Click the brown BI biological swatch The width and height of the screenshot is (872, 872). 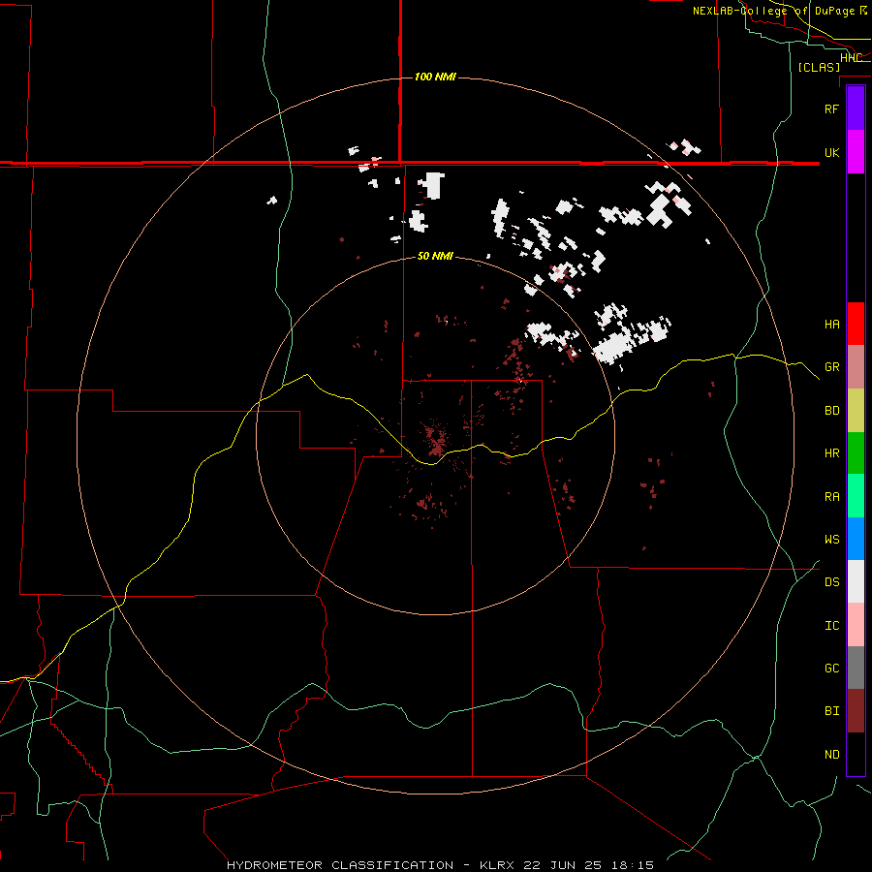click(856, 711)
